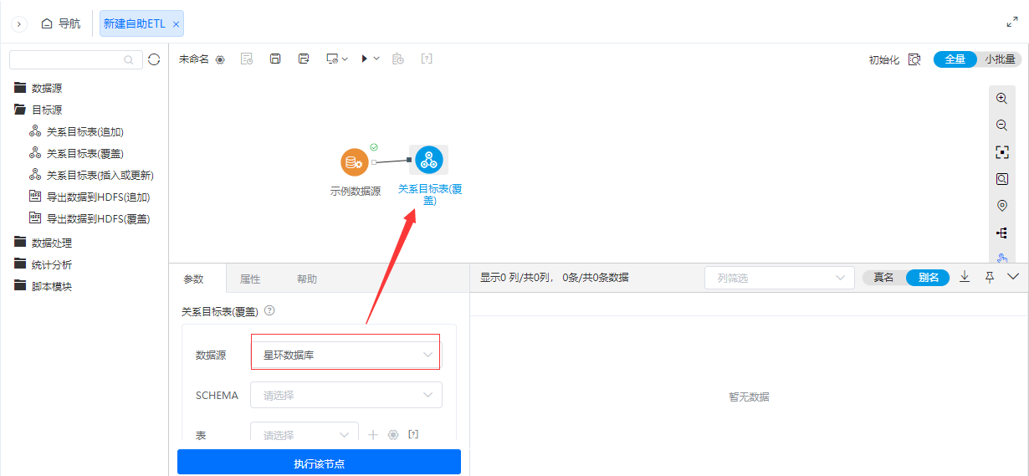Switch column display to 别名
The width and height of the screenshot is (1029, 476).
coord(929,278)
